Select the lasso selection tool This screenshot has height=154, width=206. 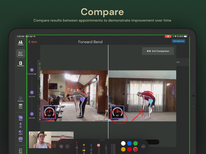point(106,149)
